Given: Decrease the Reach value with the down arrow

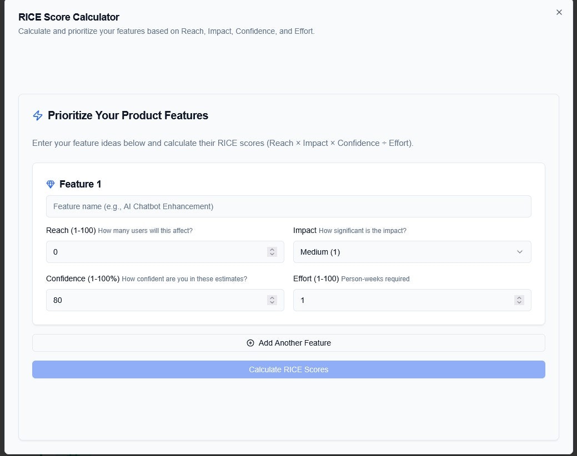Looking at the screenshot, I should (272, 255).
